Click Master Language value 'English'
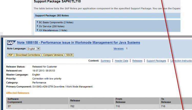 (x=36, y=75)
